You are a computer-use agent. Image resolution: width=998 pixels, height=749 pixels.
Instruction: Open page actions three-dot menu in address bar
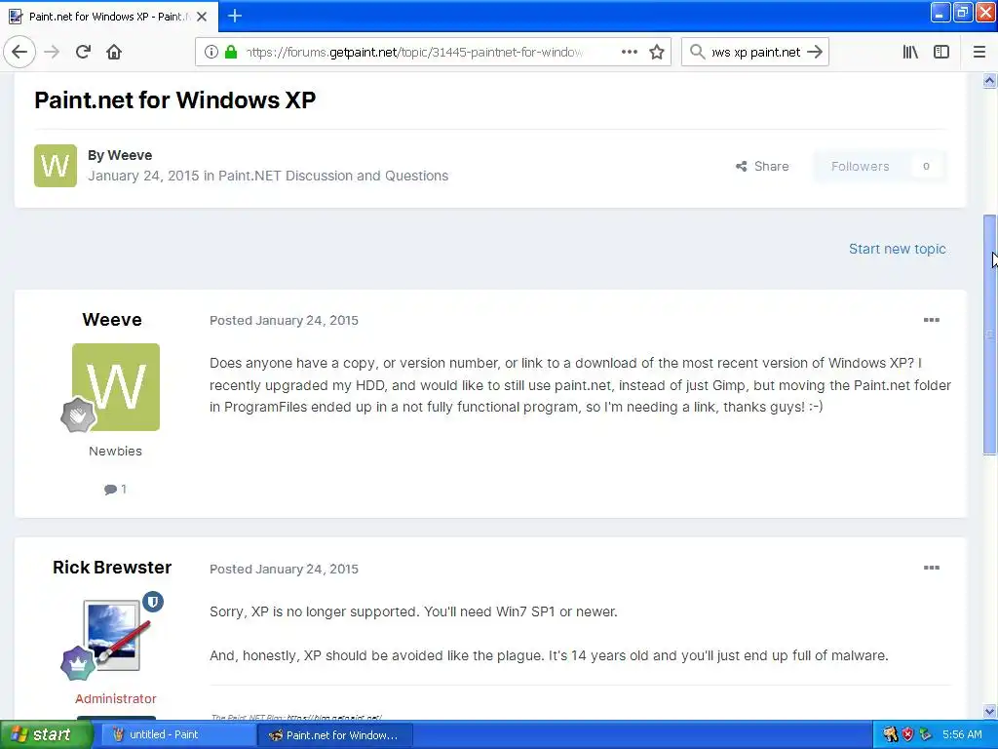(629, 53)
